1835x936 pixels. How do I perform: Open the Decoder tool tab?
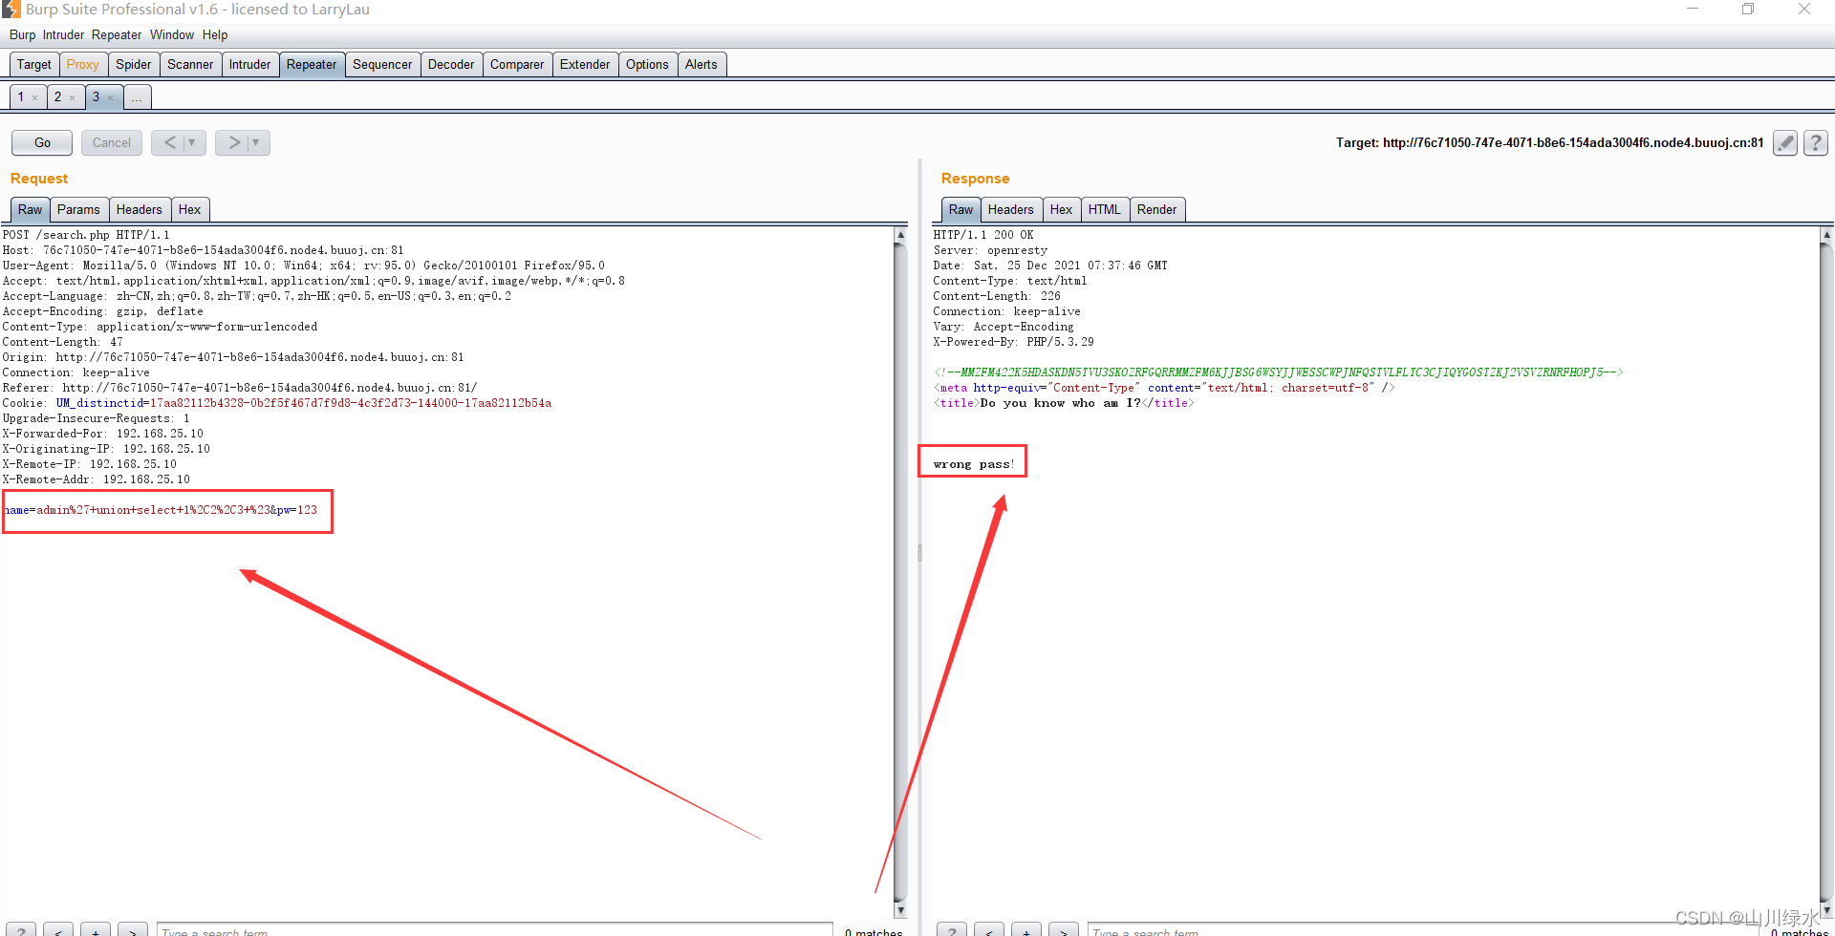tap(451, 64)
